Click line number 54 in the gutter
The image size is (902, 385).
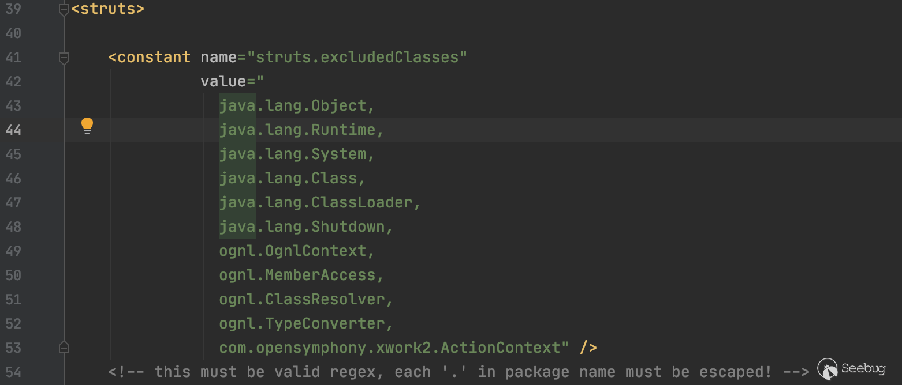(13, 372)
